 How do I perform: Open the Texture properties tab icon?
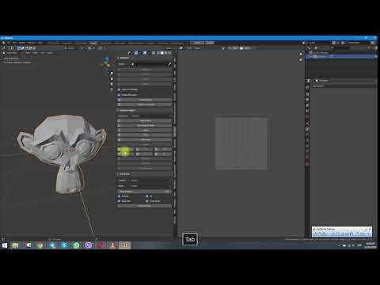pyautogui.click(x=307, y=164)
